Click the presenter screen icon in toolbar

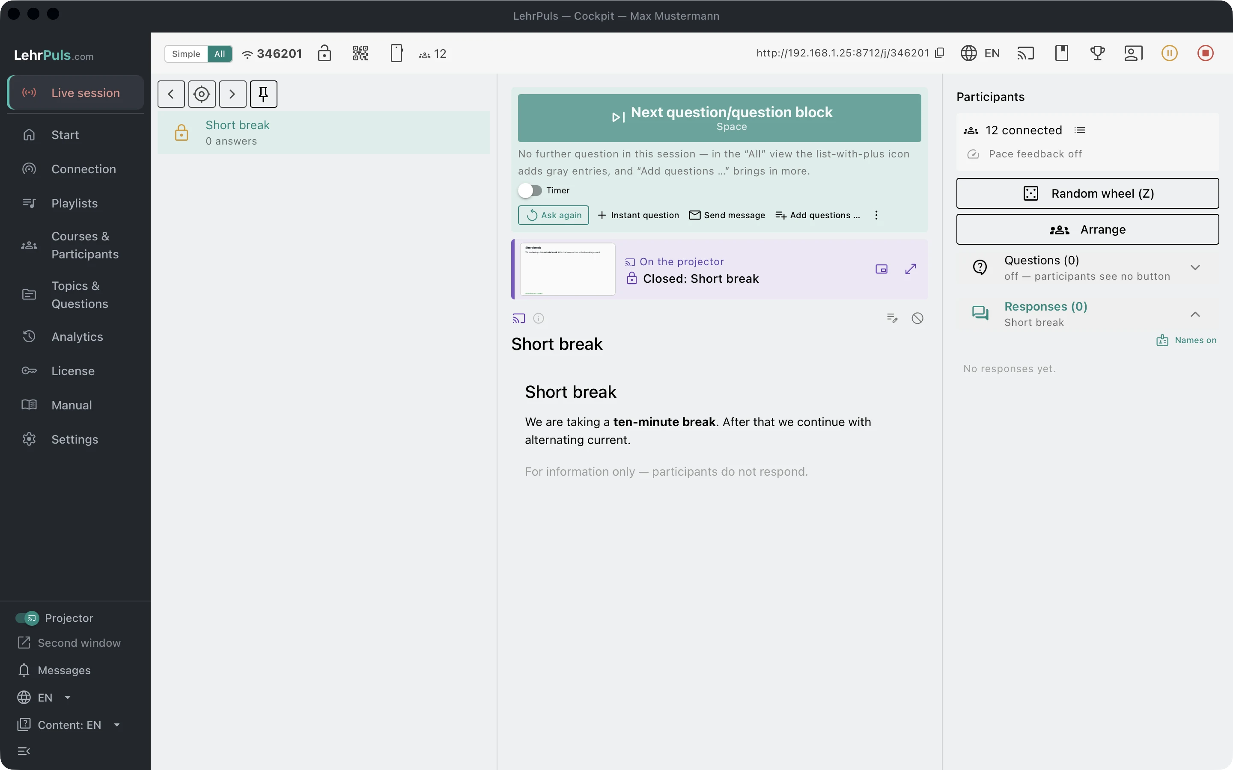click(1133, 53)
